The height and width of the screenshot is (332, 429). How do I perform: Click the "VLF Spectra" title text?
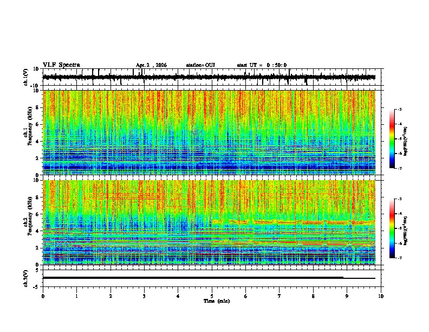tap(61, 65)
